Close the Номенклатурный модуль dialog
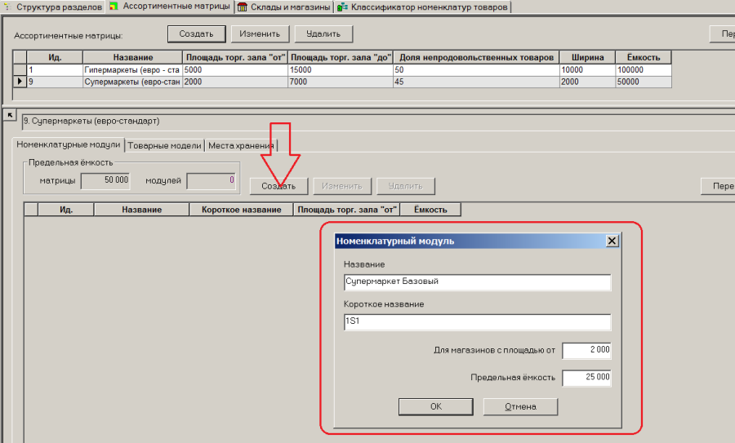Viewport: 735px width, 443px height. pos(612,241)
